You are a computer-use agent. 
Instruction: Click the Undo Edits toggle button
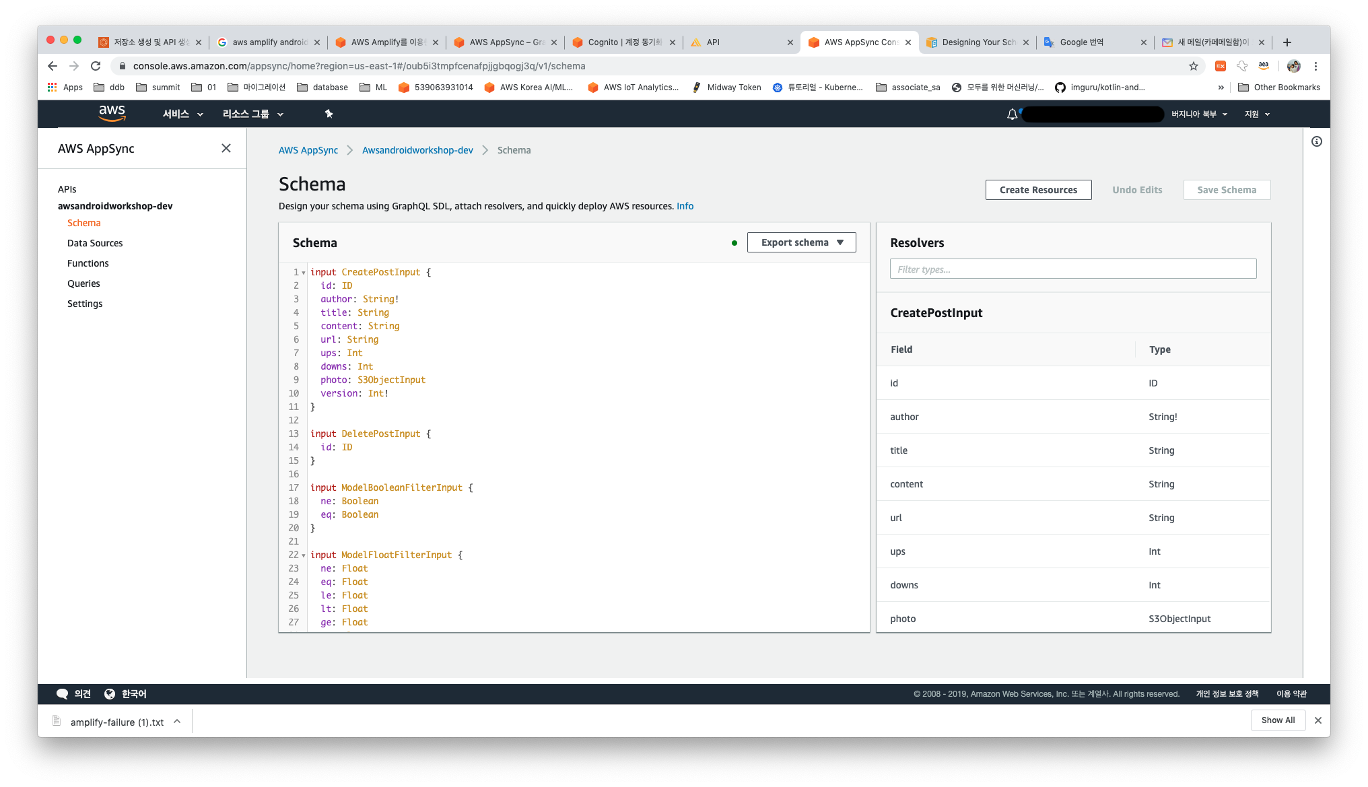click(1138, 189)
